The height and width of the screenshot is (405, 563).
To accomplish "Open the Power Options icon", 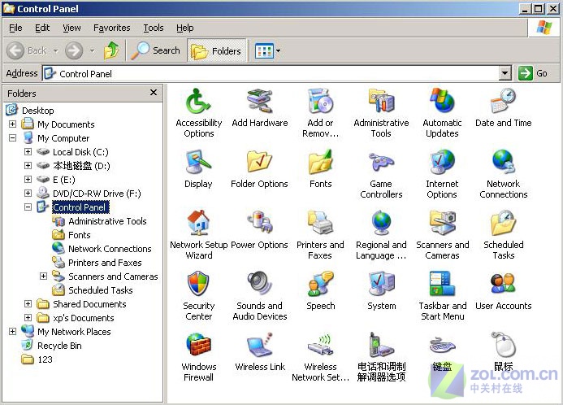I will (260, 223).
